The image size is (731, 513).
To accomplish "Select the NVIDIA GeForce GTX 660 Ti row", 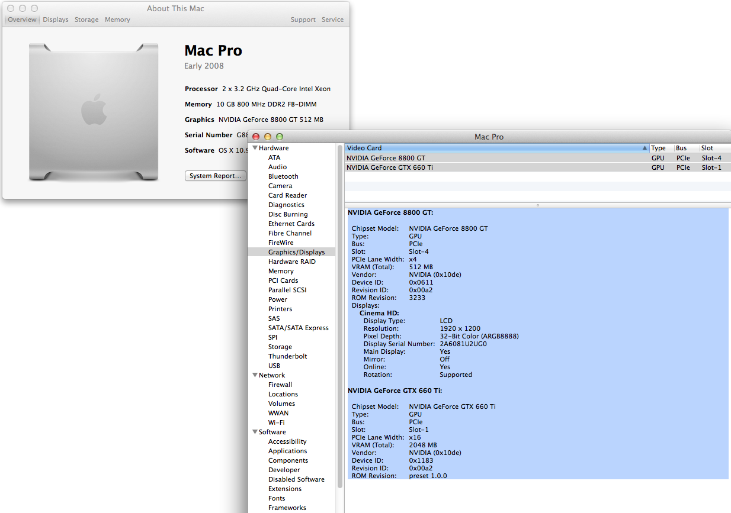I will [x=537, y=167].
